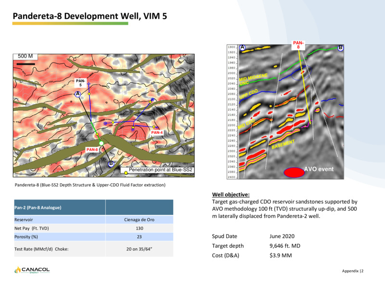Image resolution: width=385 pixels, height=288 pixels.
Task: Click the MID CDO horizon label
Action: click(246, 124)
